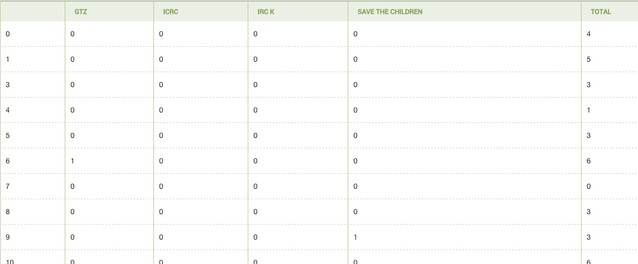Click the Save the Children value 1 in row 9
The width and height of the screenshot is (638, 264).
tap(356, 238)
